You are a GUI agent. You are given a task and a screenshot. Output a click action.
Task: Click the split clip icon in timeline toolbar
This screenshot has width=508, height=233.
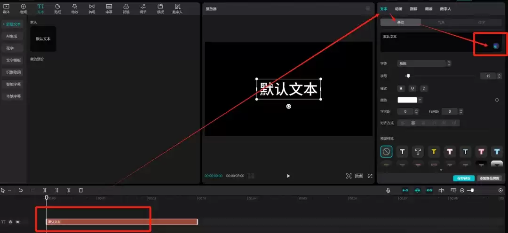pos(45,190)
